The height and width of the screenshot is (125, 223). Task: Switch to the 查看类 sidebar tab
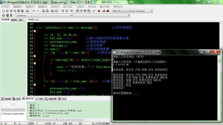14,20
